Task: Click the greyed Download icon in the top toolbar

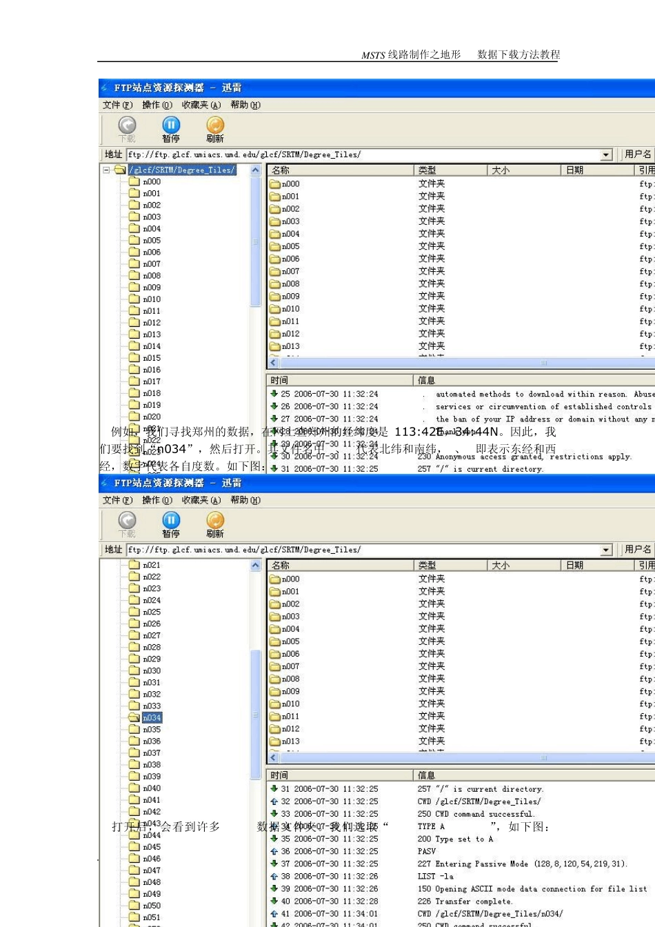Action: tap(127, 125)
